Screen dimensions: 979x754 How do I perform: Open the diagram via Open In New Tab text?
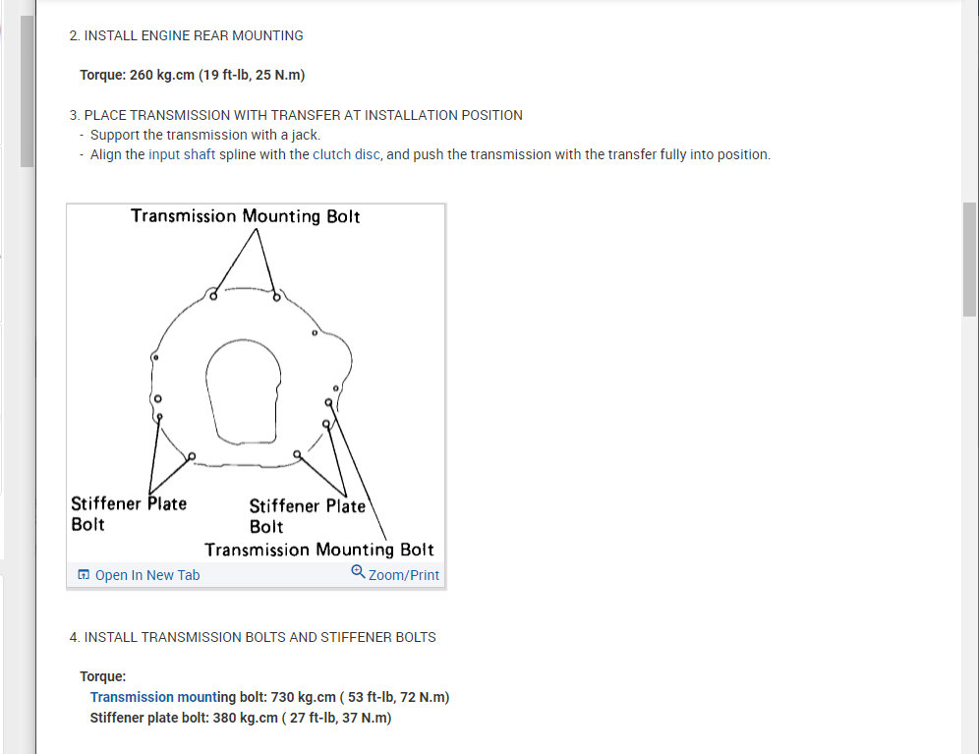[147, 575]
